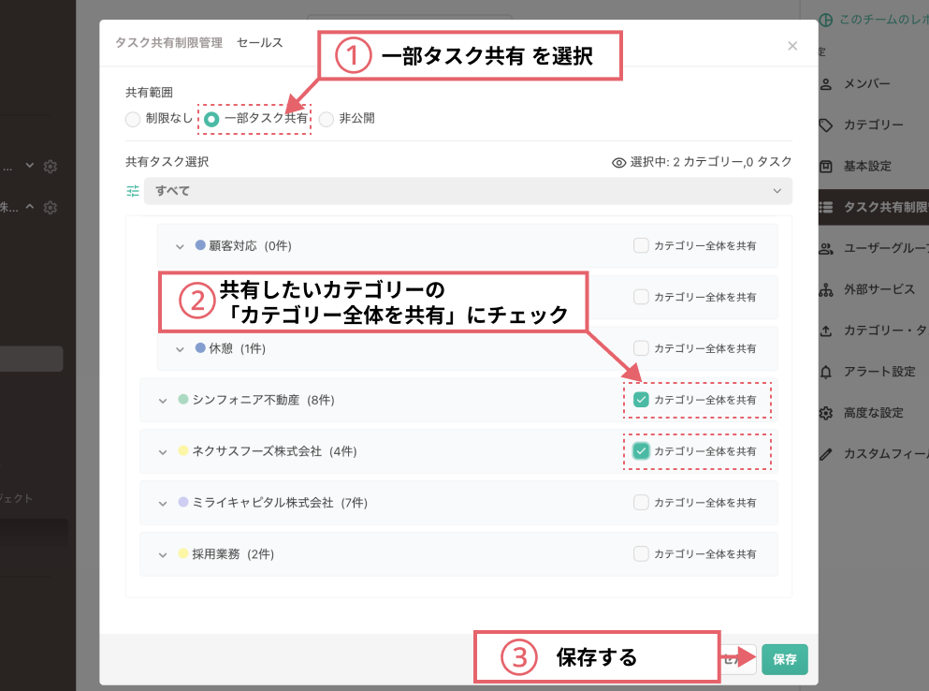Choose the 非公開 sharing option

326,120
